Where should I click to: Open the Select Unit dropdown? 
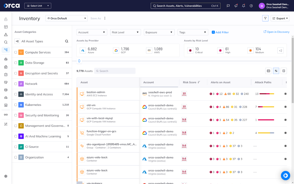[38, 6]
